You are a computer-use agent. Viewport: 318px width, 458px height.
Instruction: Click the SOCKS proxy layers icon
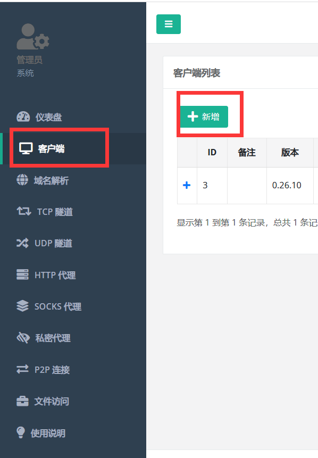click(x=22, y=306)
